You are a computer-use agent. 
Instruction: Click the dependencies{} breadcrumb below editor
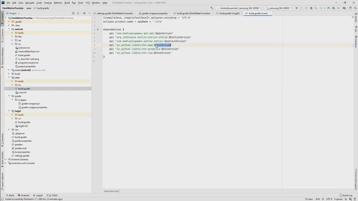click(x=112, y=191)
